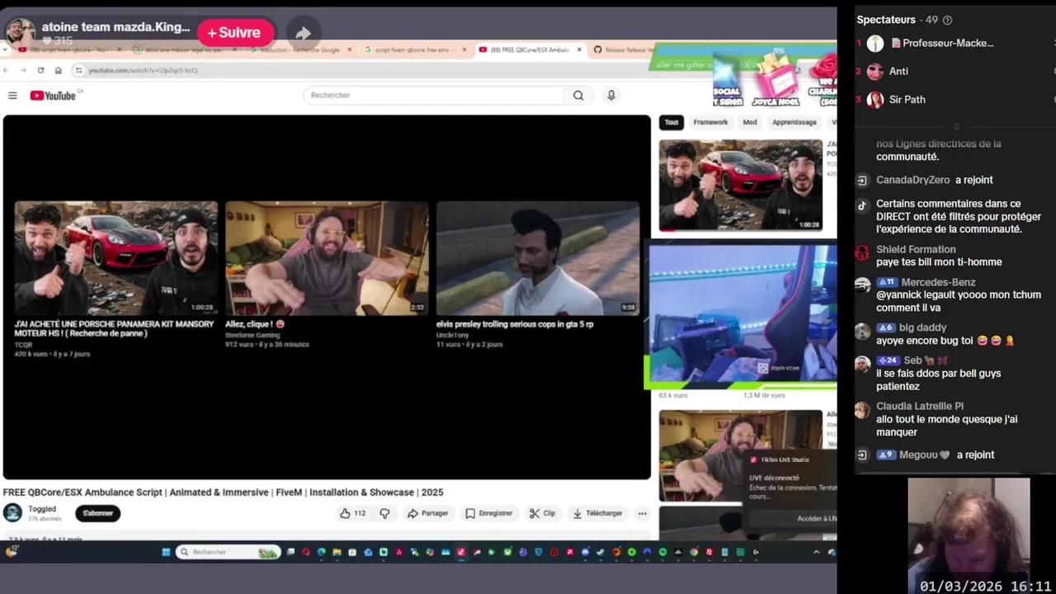The height and width of the screenshot is (594, 1056).
Task: Click chat user Seb
Action: tap(912, 361)
